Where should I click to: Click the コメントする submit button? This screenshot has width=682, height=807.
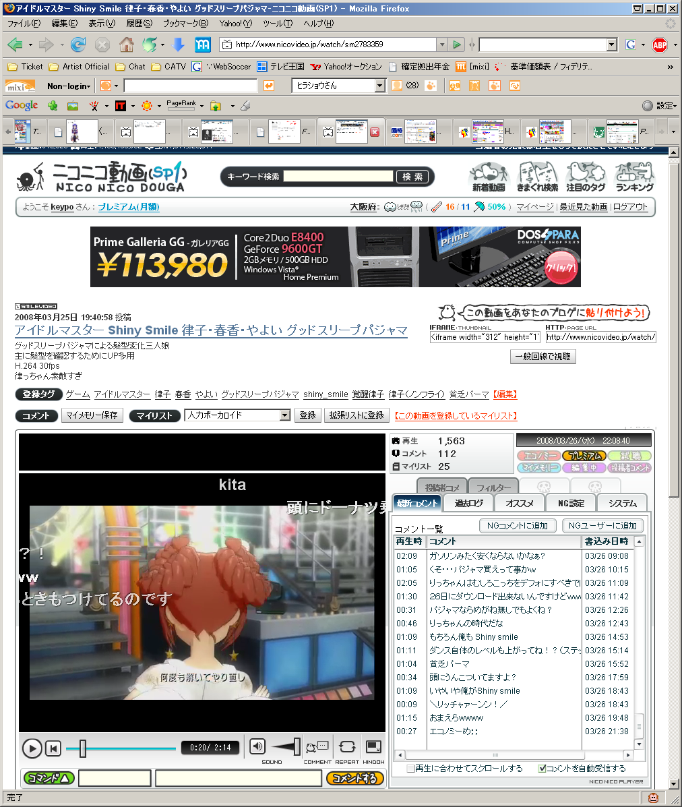355,778
